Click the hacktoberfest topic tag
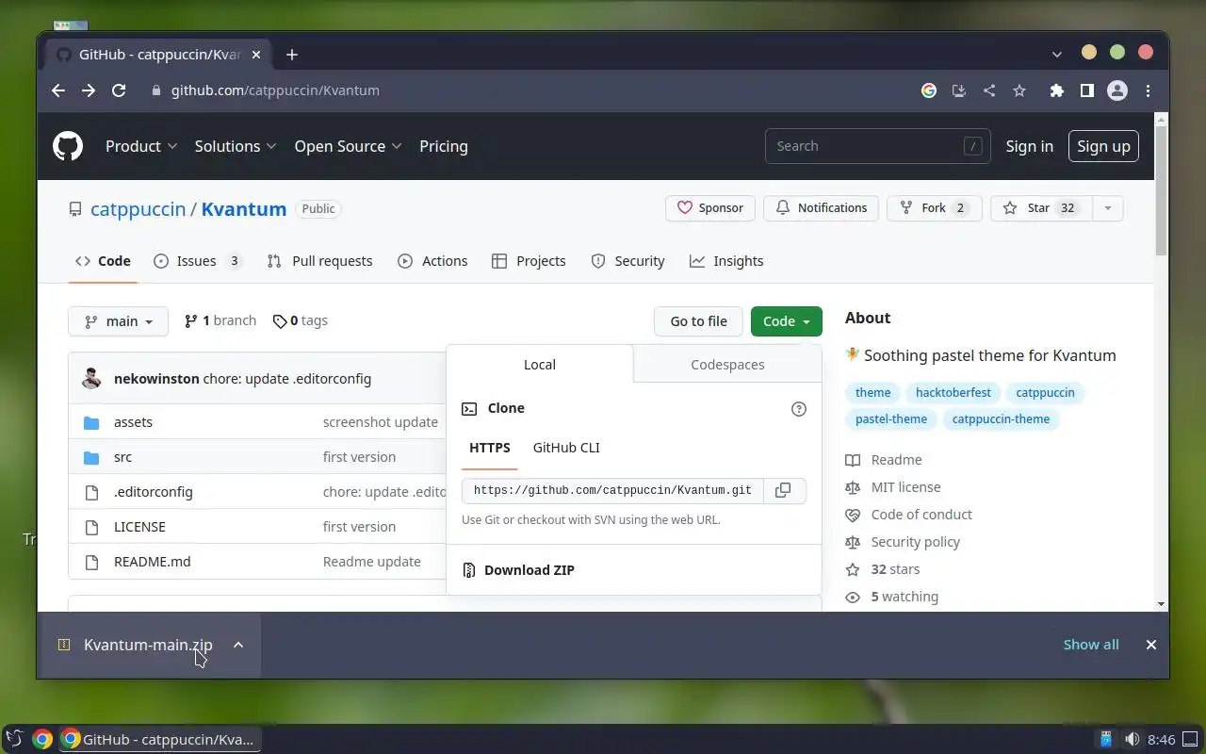The width and height of the screenshot is (1206, 754). (x=953, y=393)
